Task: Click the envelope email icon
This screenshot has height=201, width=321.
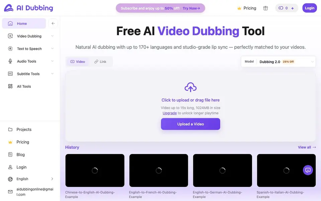Action: click(10, 192)
